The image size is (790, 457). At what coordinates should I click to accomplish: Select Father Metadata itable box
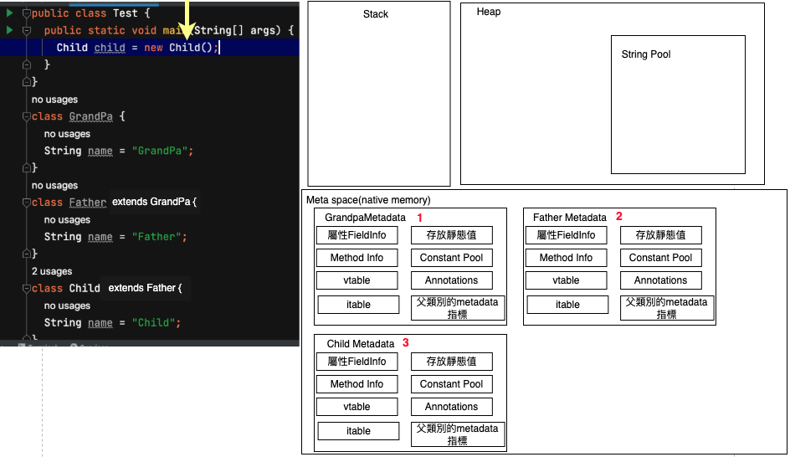(567, 305)
